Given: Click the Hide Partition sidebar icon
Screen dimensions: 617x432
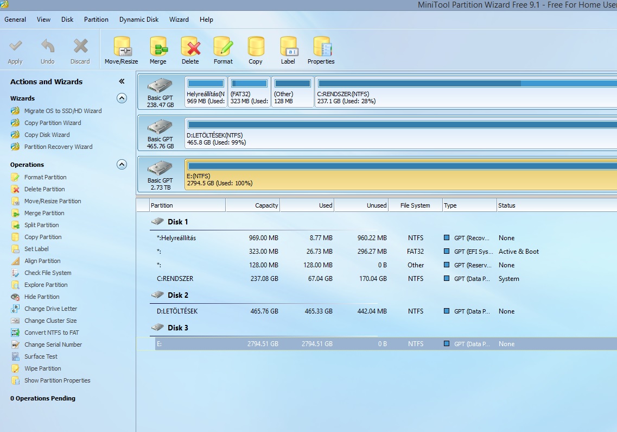Looking at the screenshot, I should click(x=15, y=297).
